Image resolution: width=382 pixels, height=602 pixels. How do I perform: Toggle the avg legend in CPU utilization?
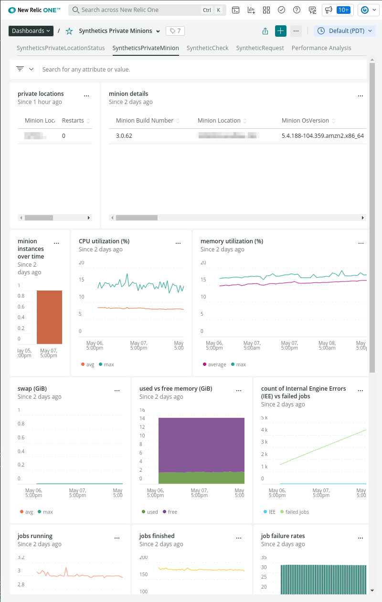87,364
